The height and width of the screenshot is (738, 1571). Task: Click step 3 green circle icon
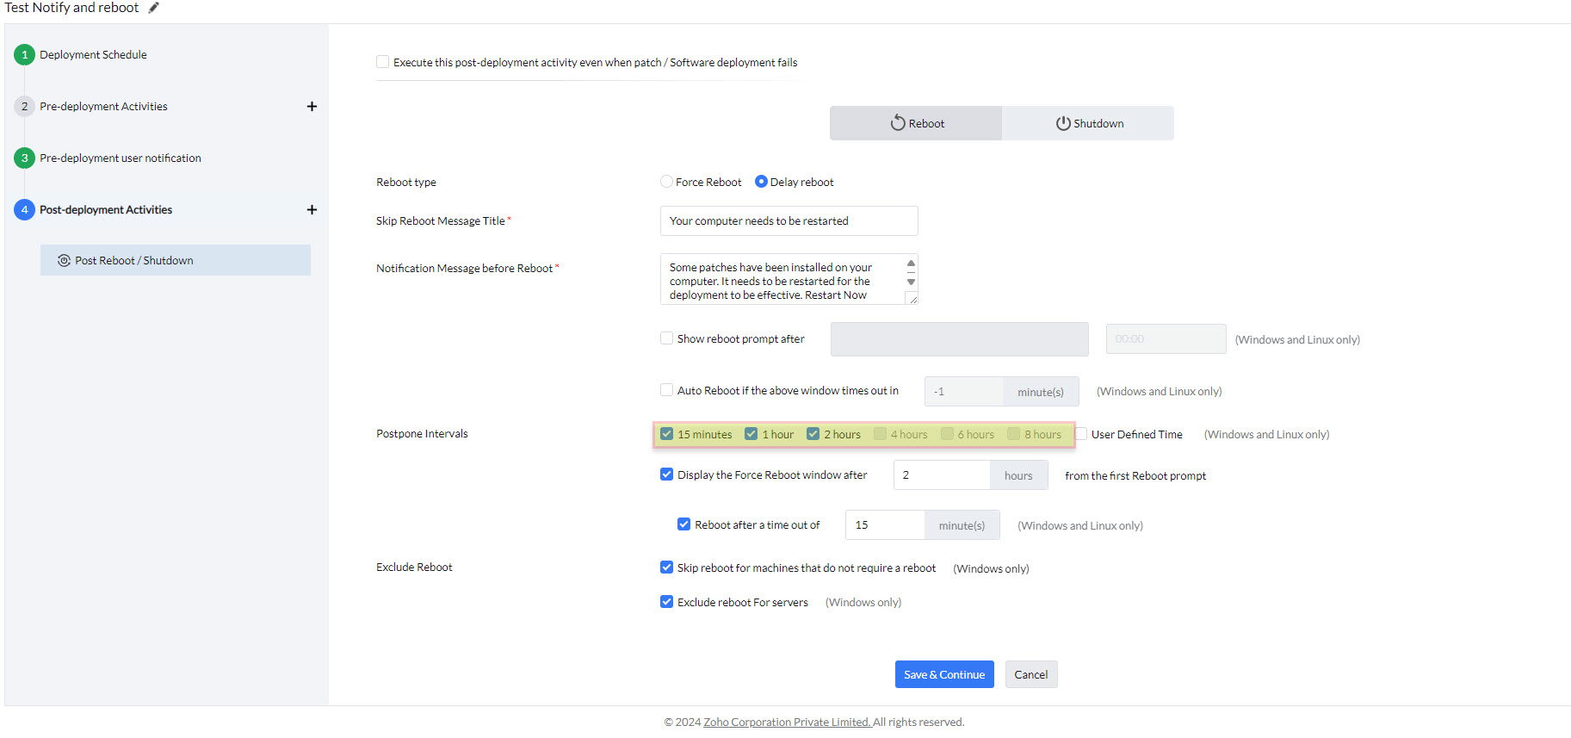tap(24, 158)
